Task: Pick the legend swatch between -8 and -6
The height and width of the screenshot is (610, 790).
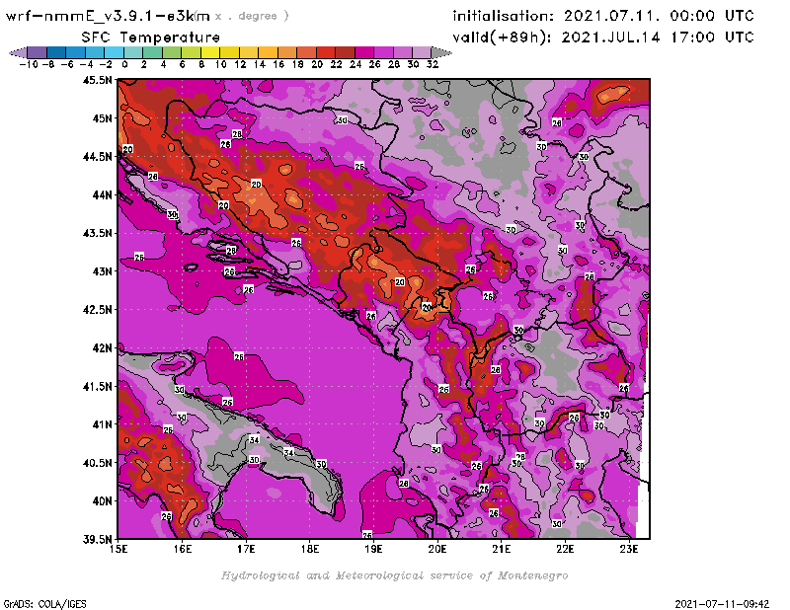Action: [56, 53]
